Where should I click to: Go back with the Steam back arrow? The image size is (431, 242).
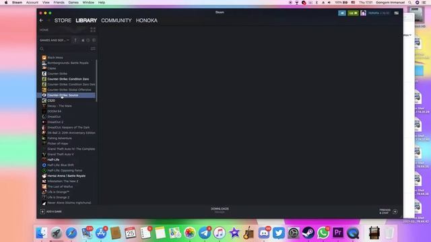[x=41, y=20]
